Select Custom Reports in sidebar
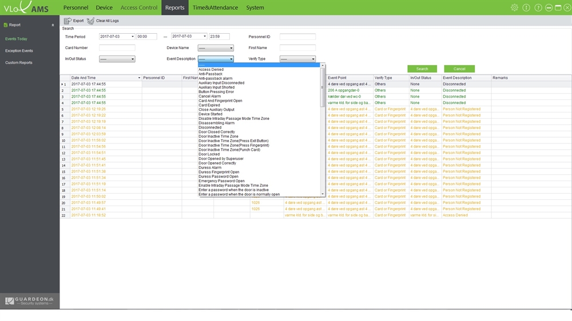The image size is (572, 321). [19, 63]
